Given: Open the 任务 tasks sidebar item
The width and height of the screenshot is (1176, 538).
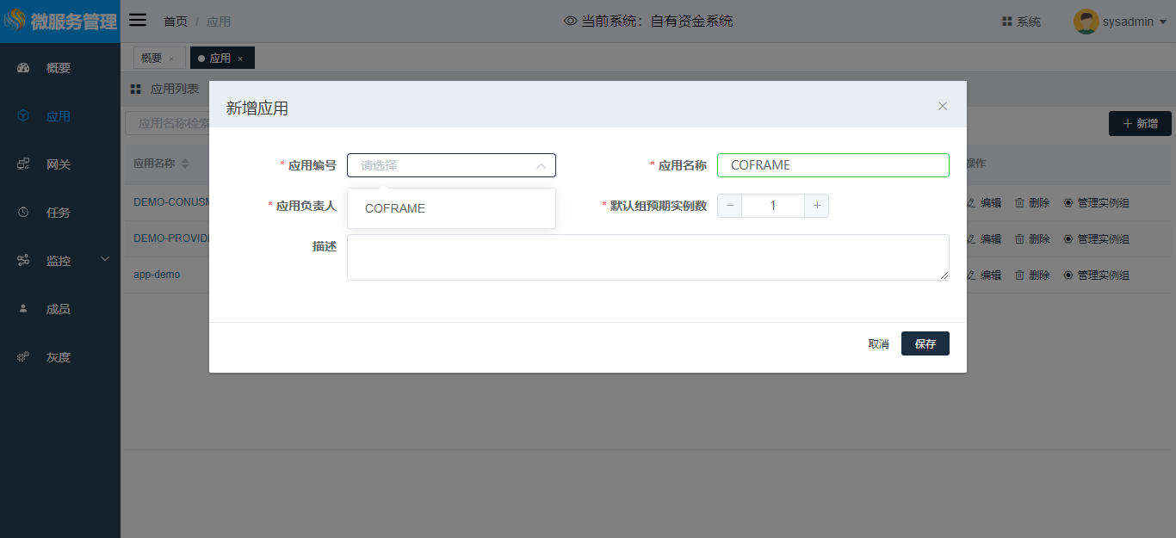Looking at the screenshot, I should click(58, 213).
